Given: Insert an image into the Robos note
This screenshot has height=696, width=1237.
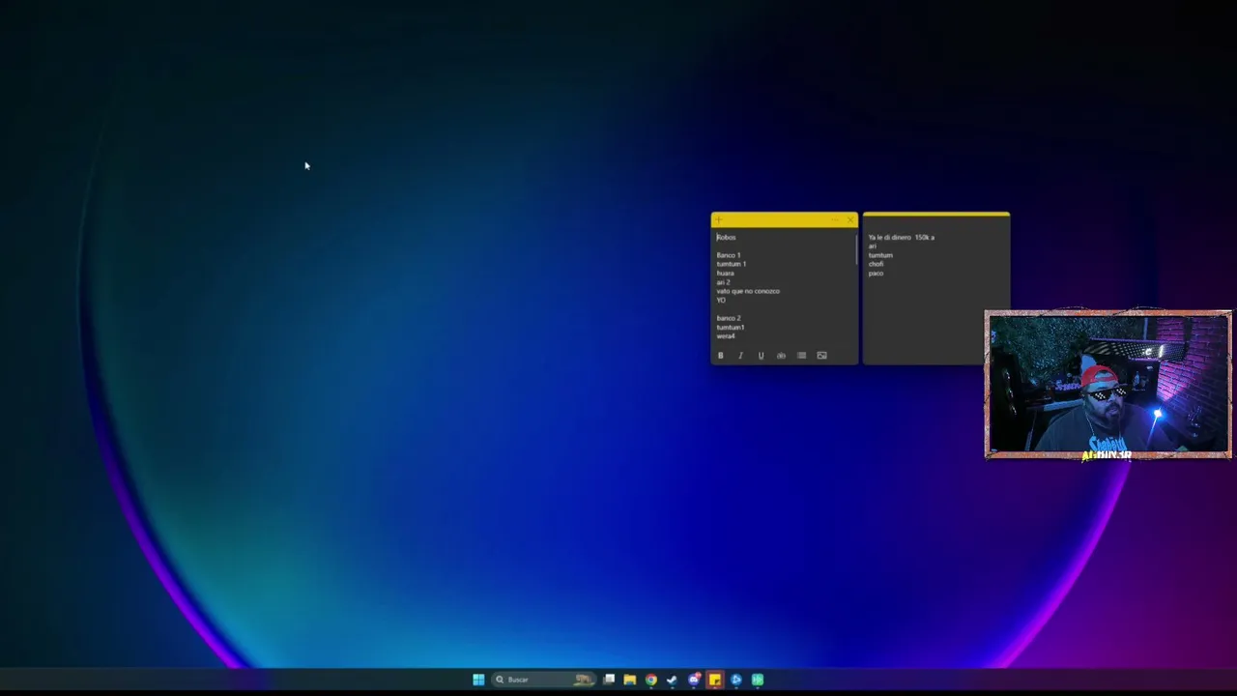Looking at the screenshot, I should click(x=821, y=356).
